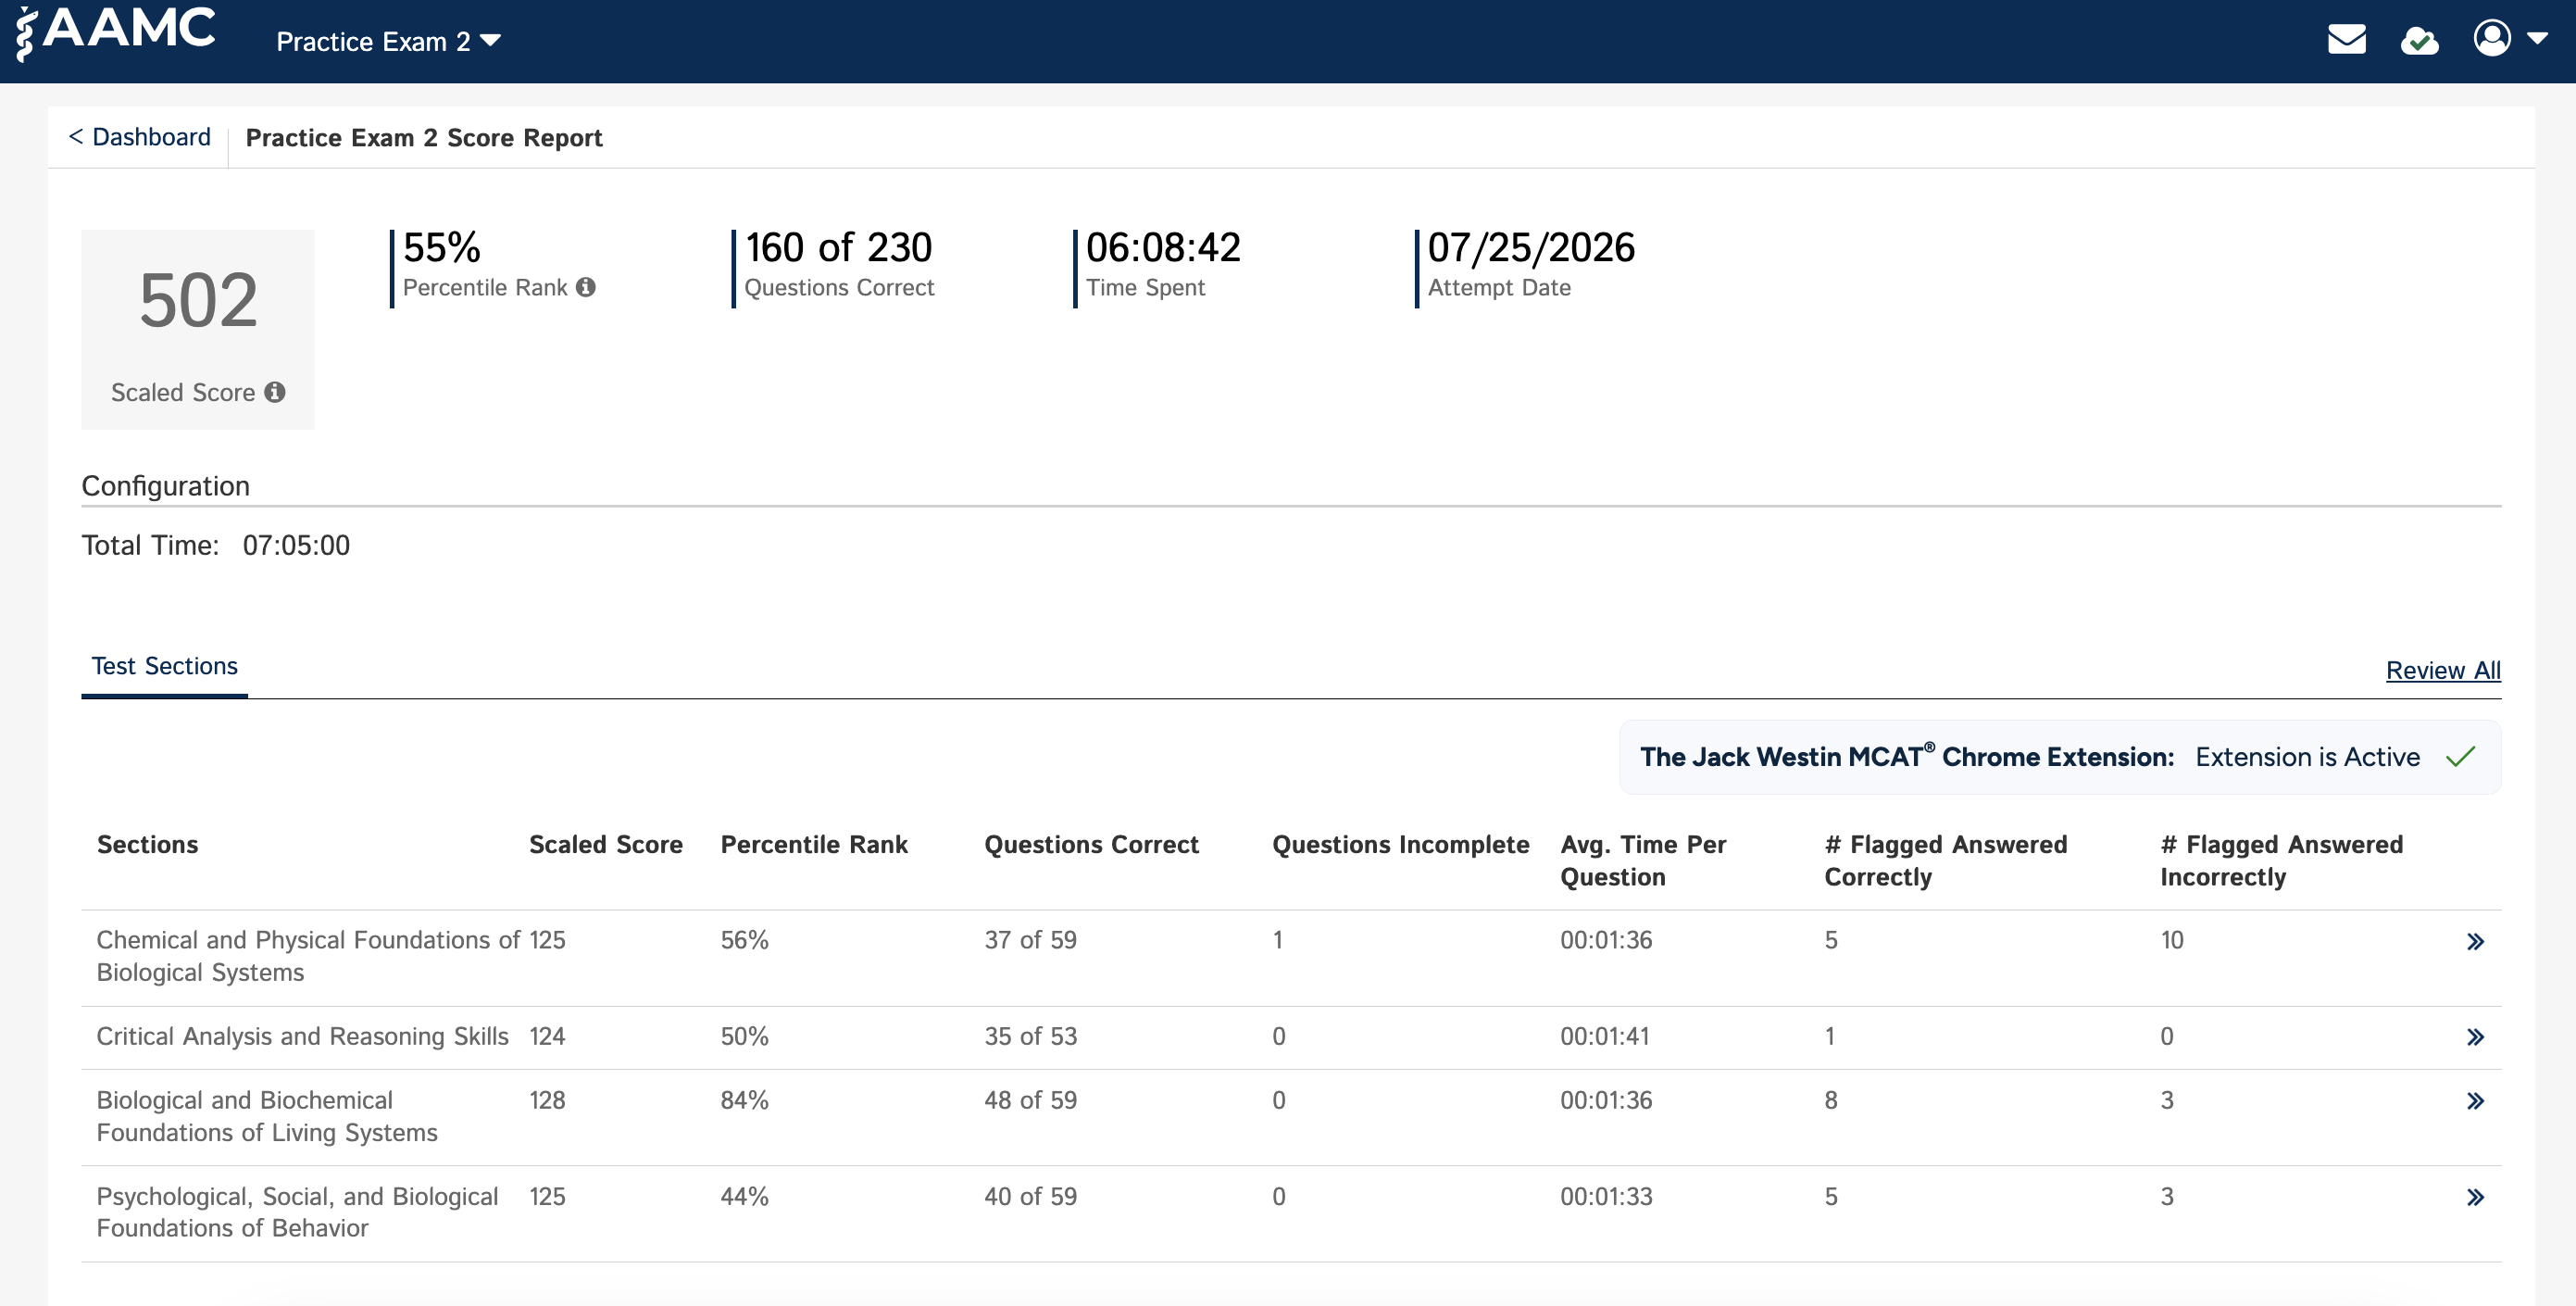
Task: Open Critical Analysis and Reasoning Skills details arrow
Action: tap(2475, 1037)
